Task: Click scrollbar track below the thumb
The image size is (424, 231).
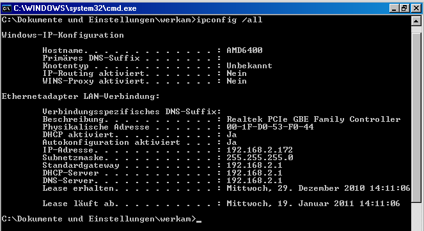Action: click(x=416, y=216)
